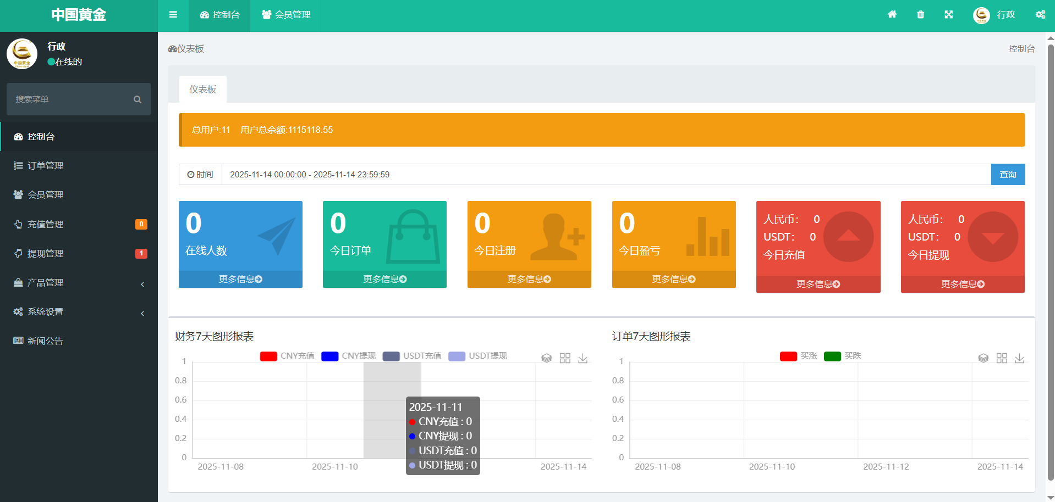Toggle CNY充值 legend series
The height and width of the screenshot is (502, 1055).
(287, 356)
